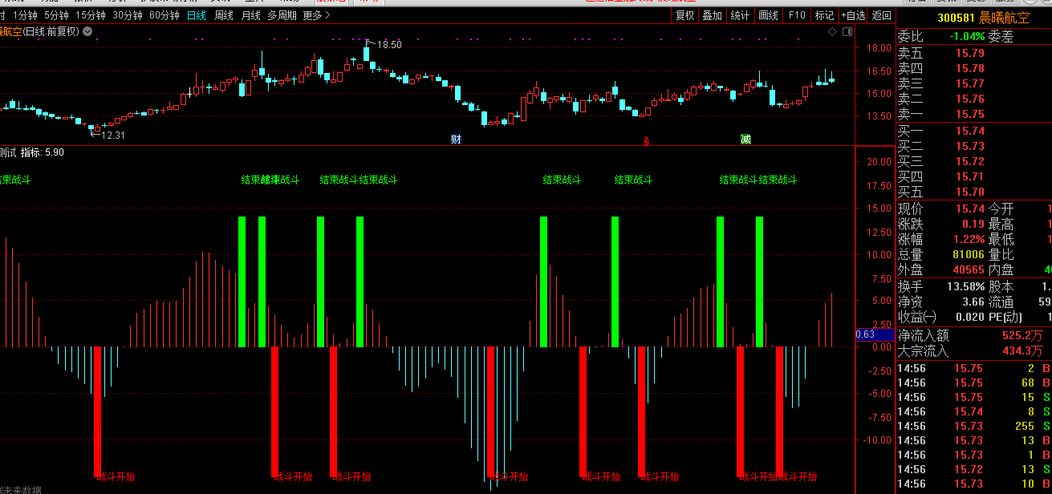Open the 复权 adjustment options
The height and width of the screenshot is (494, 1052).
(x=684, y=15)
